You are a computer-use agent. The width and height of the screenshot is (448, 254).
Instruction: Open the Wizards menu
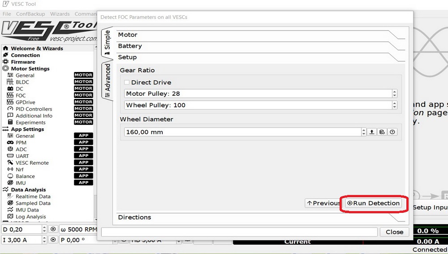[x=60, y=14]
